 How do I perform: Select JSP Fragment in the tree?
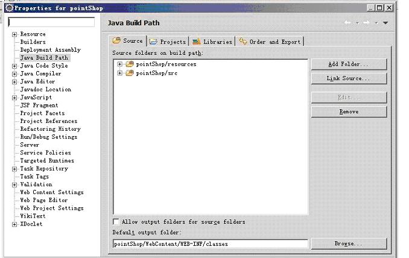[39, 105]
